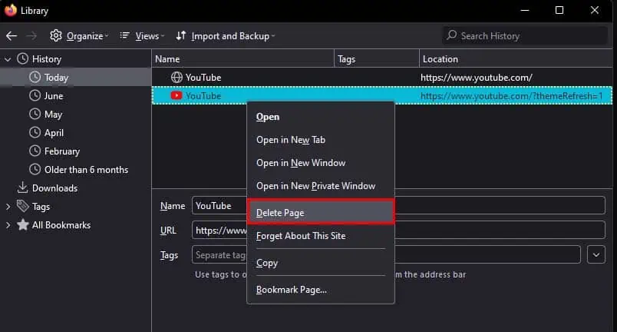Sort by the Name column header
617x332 pixels.
coord(243,59)
